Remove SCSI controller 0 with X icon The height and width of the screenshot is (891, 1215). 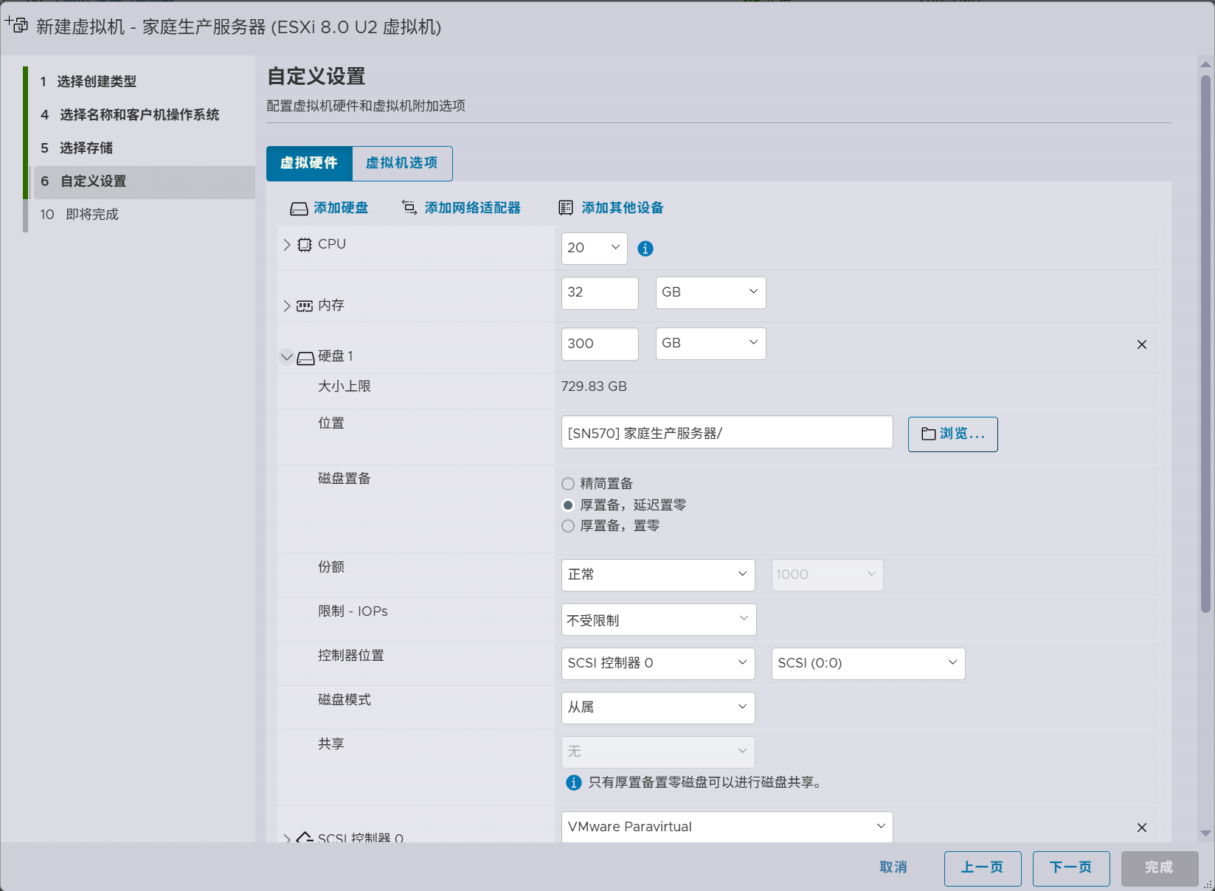pyautogui.click(x=1141, y=828)
